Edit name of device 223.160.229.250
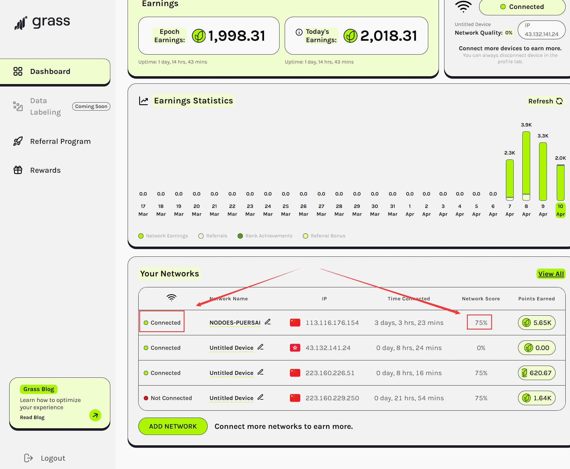 pyautogui.click(x=260, y=397)
